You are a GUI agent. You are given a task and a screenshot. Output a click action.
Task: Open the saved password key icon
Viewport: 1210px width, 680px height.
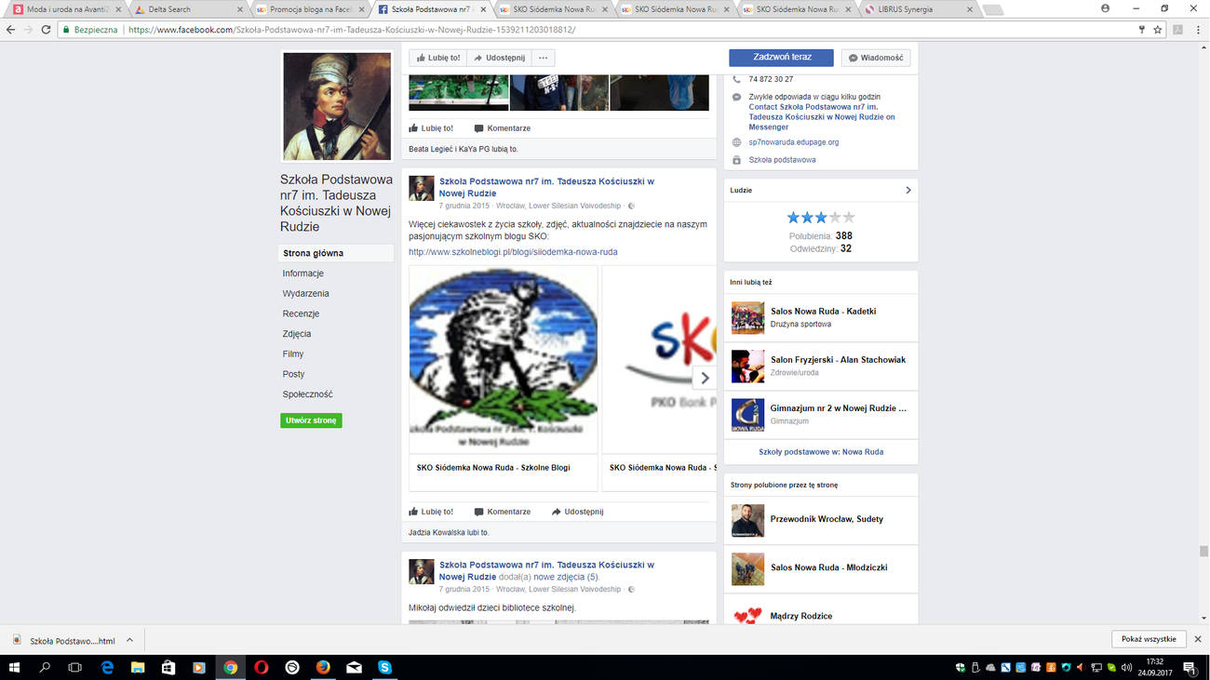coord(1142,30)
